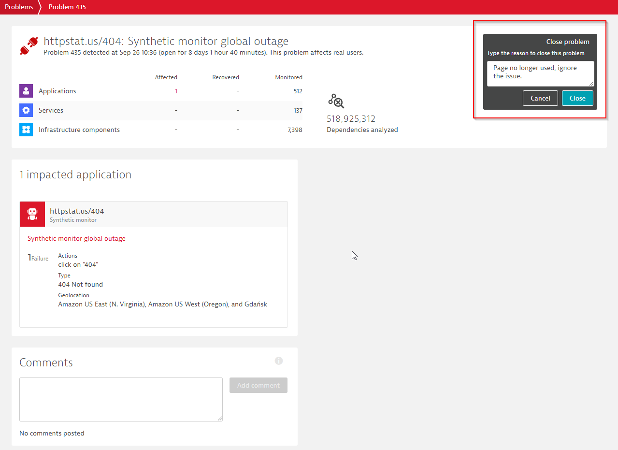Click the dependencies analyzed magnifier icon

coord(336,101)
